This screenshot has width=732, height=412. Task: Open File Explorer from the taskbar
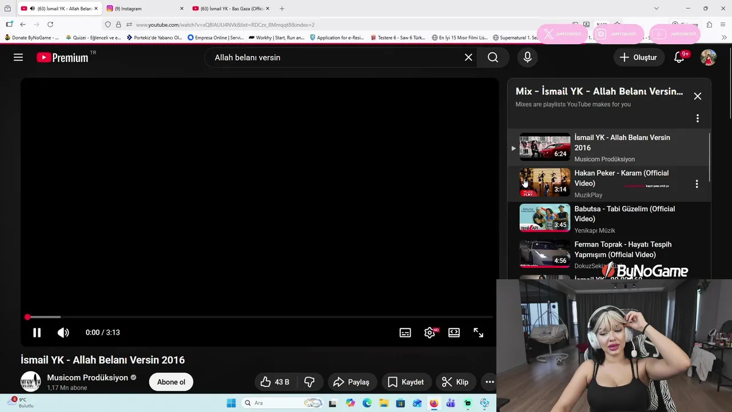pyautogui.click(x=383, y=403)
